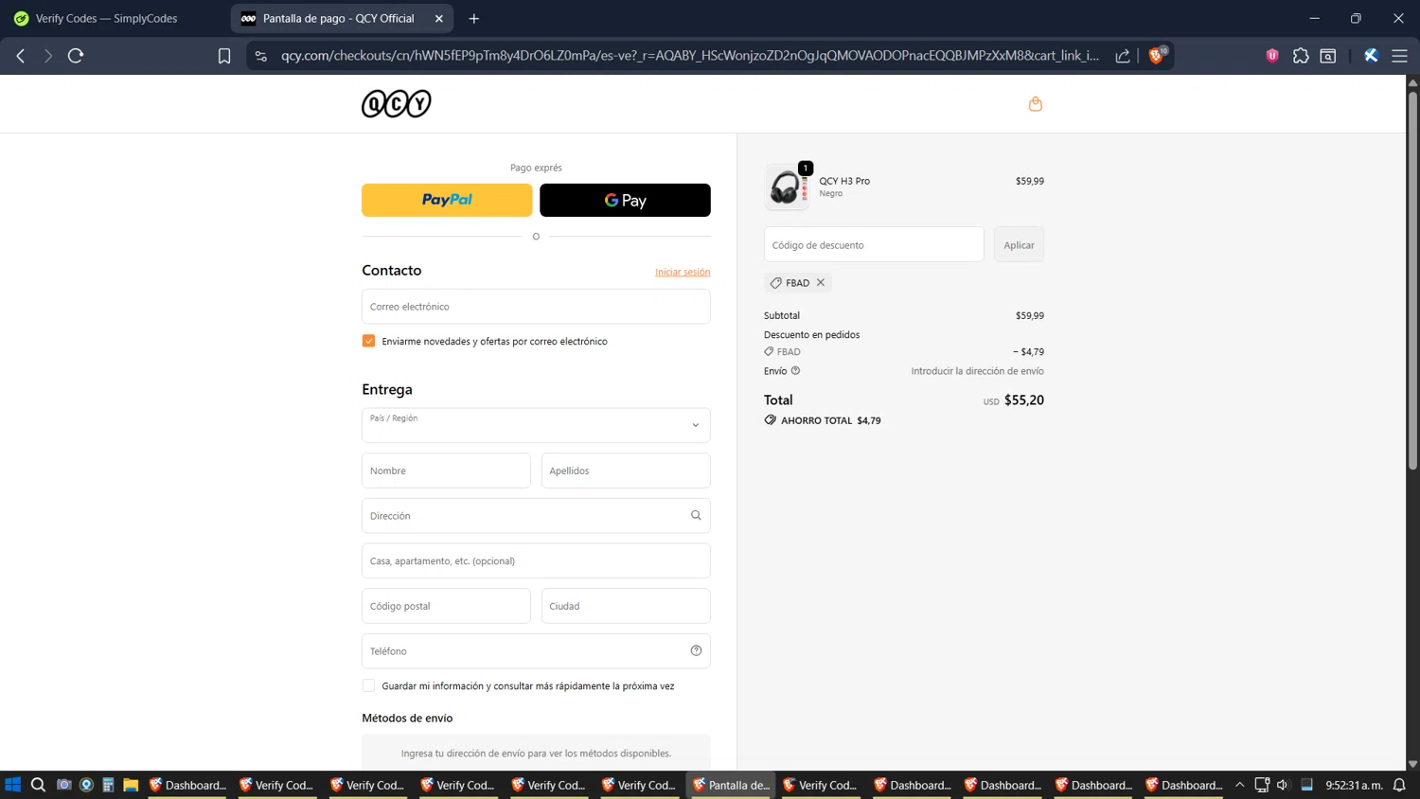Open Brave Shields lion icon
The height and width of the screenshot is (799, 1420).
coord(1156,56)
